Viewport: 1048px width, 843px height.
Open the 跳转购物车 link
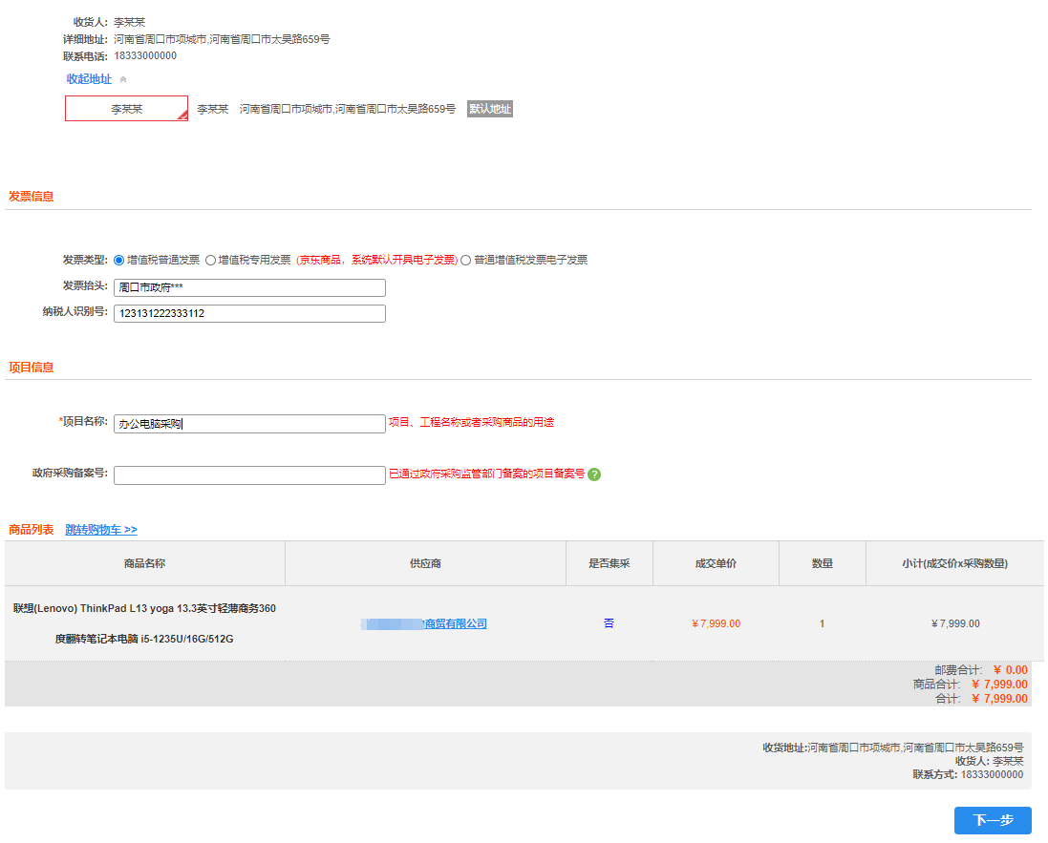point(101,530)
